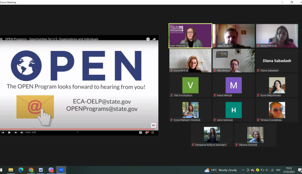Viewport: 302px width, 174px height.
Task: Mute the video volume speaker icon
Action: (x=22, y=133)
